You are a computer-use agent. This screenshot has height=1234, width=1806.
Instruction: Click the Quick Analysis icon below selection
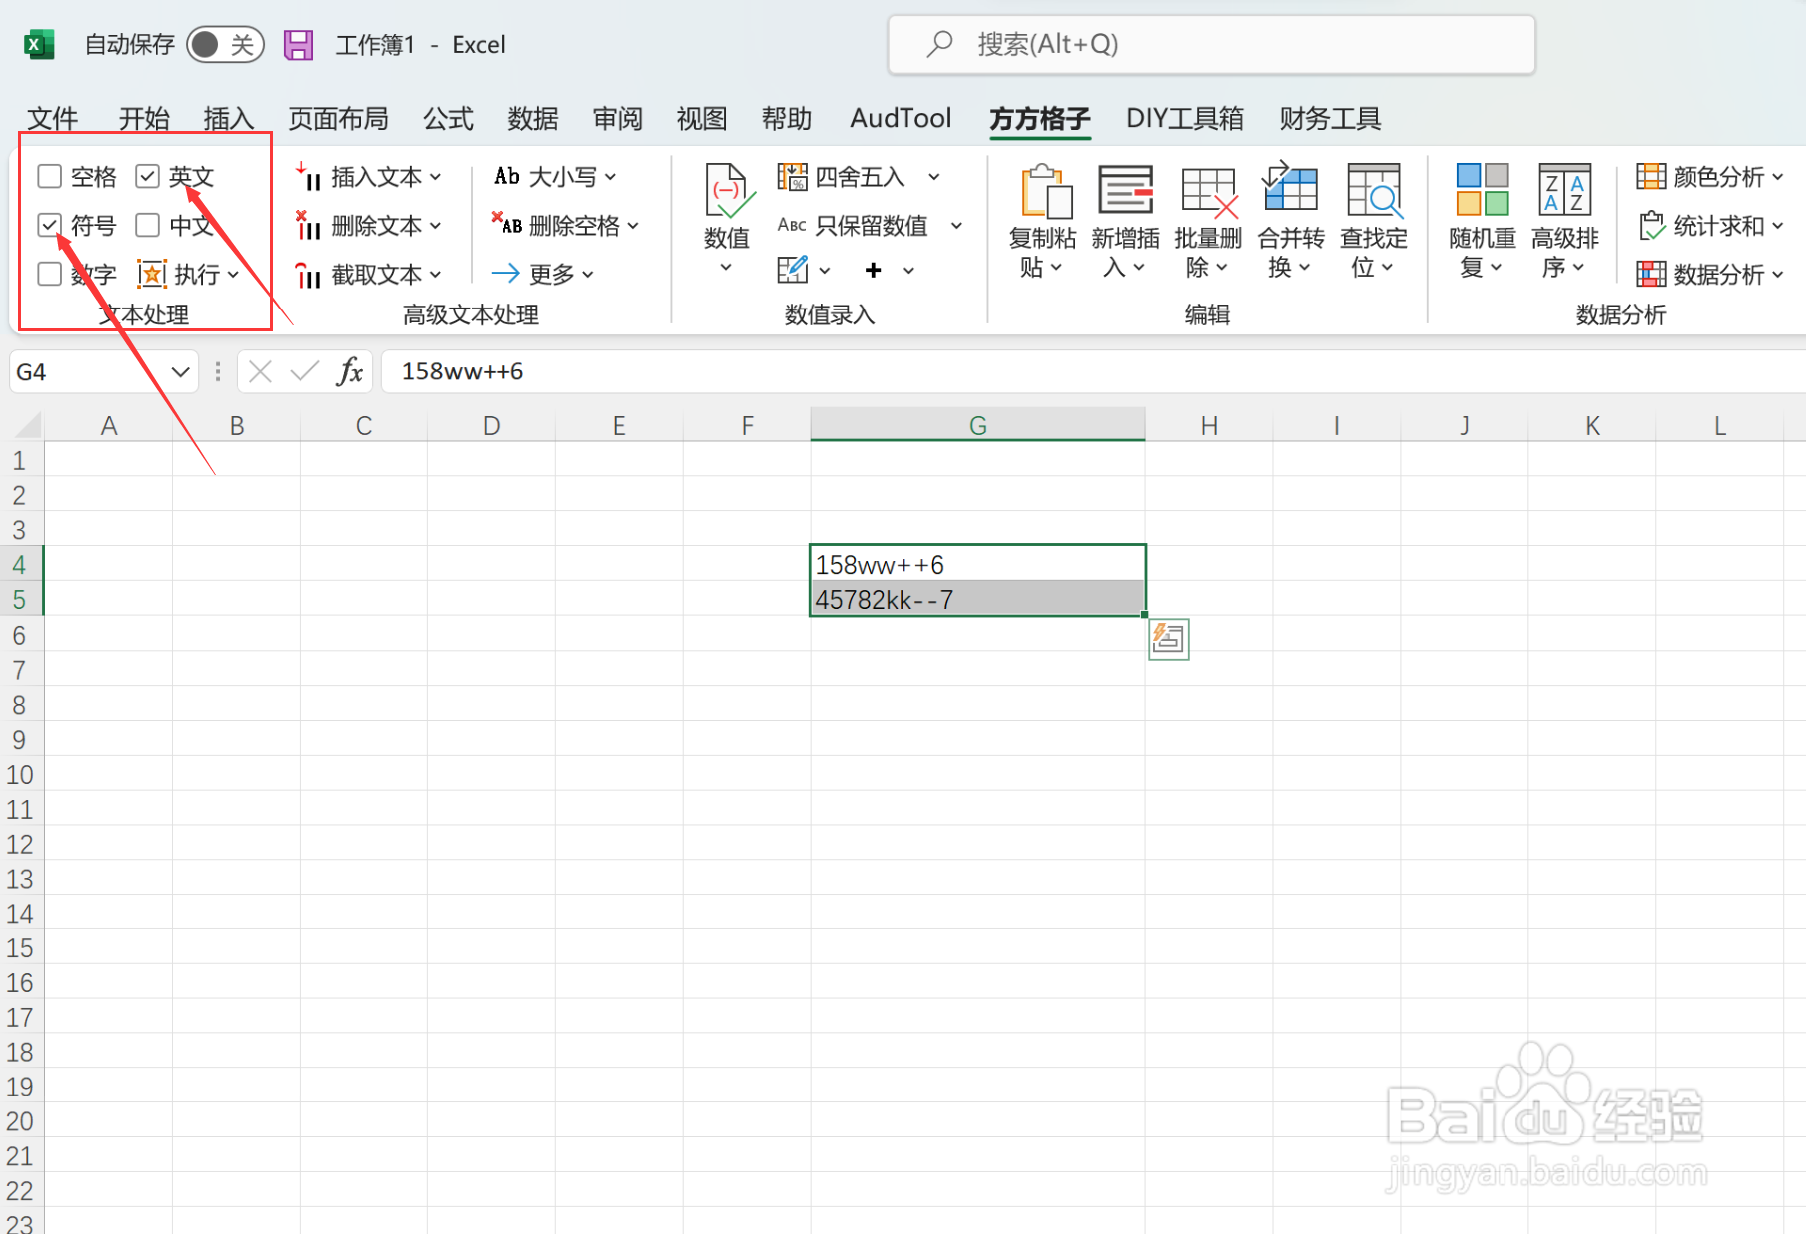1169,639
